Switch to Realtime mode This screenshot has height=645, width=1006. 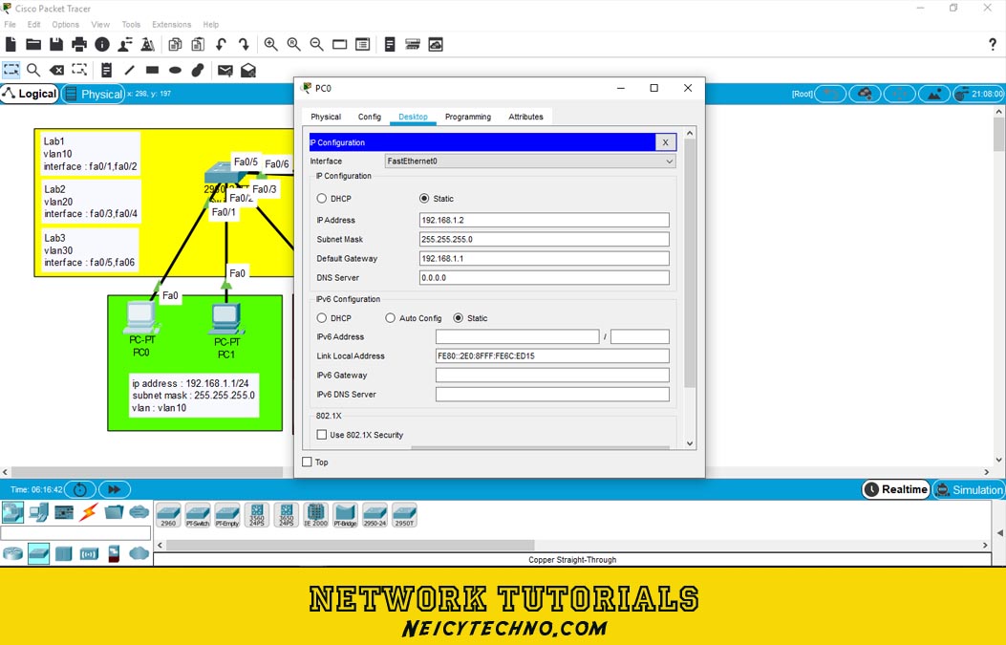pyautogui.click(x=896, y=489)
